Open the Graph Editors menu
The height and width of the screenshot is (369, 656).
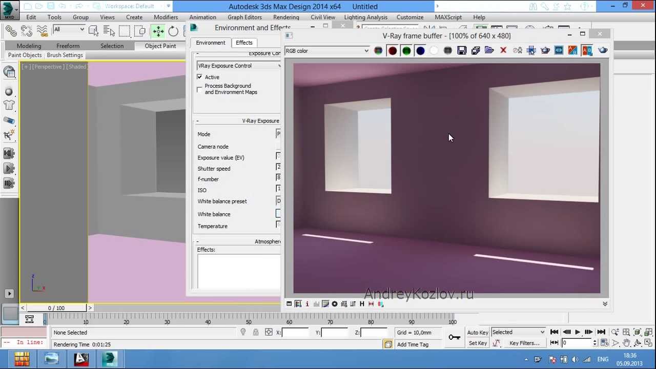coord(244,17)
